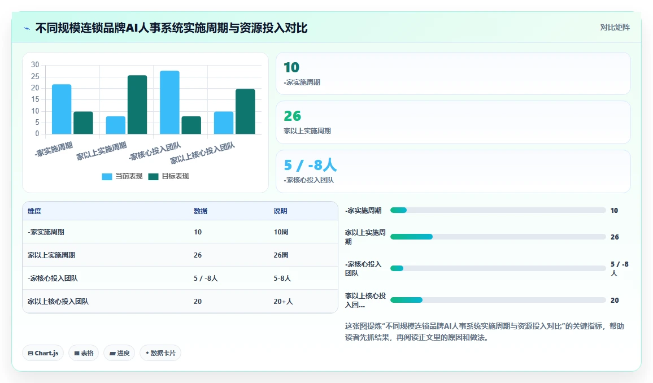Click the blue 当前表现 bar for 家以上实施周期
The image size is (653, 383).
click(115, 125)
